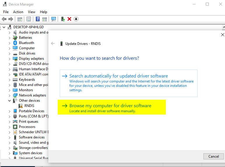
Task: Click the DESKTOP-6P4HLGD computer icon
Action: coord(10,27)
